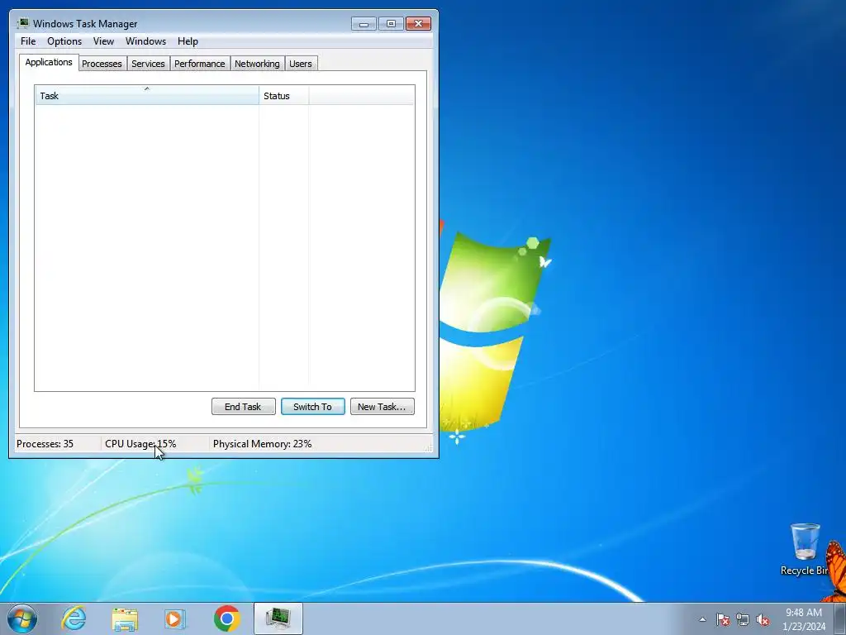The height and width of the screenshot is (635, 846).
Task: Open the Windows Start menu
Action: tap(22, 618)
